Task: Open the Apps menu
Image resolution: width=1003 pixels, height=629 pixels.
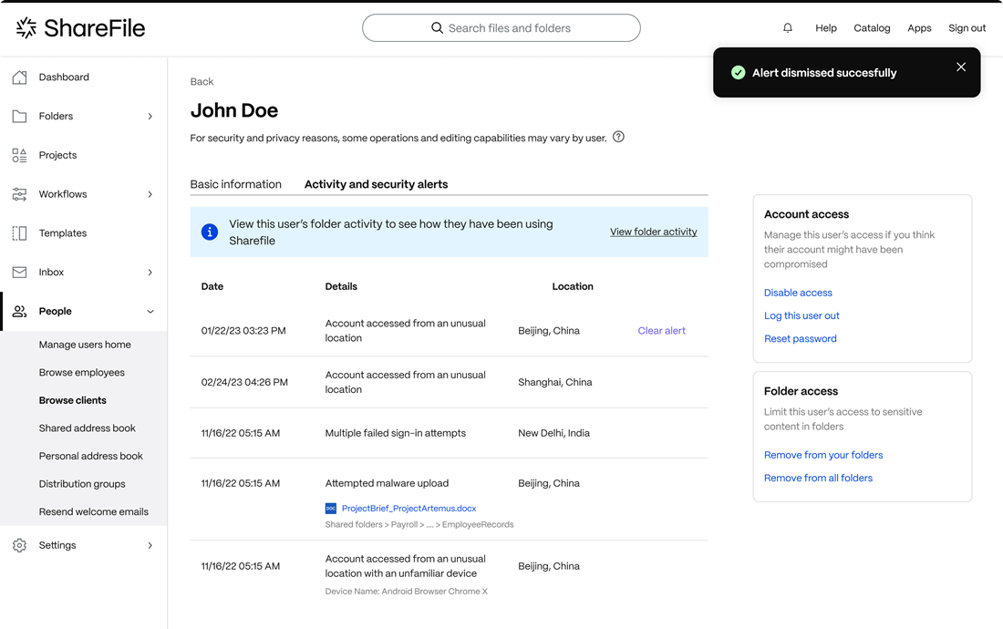Action: coord(919,28)
